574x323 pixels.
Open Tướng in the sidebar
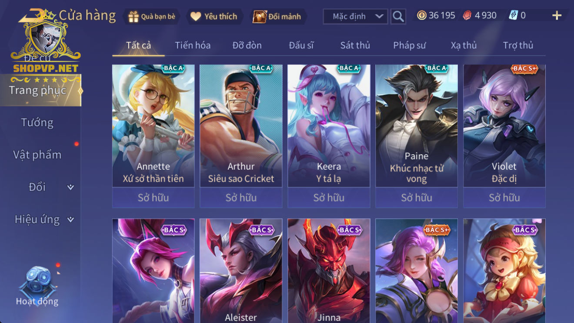click(x=37, y=123)
